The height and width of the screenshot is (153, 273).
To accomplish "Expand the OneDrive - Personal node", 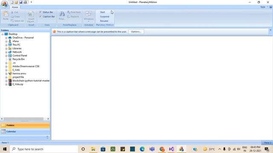I will (6, 38).
